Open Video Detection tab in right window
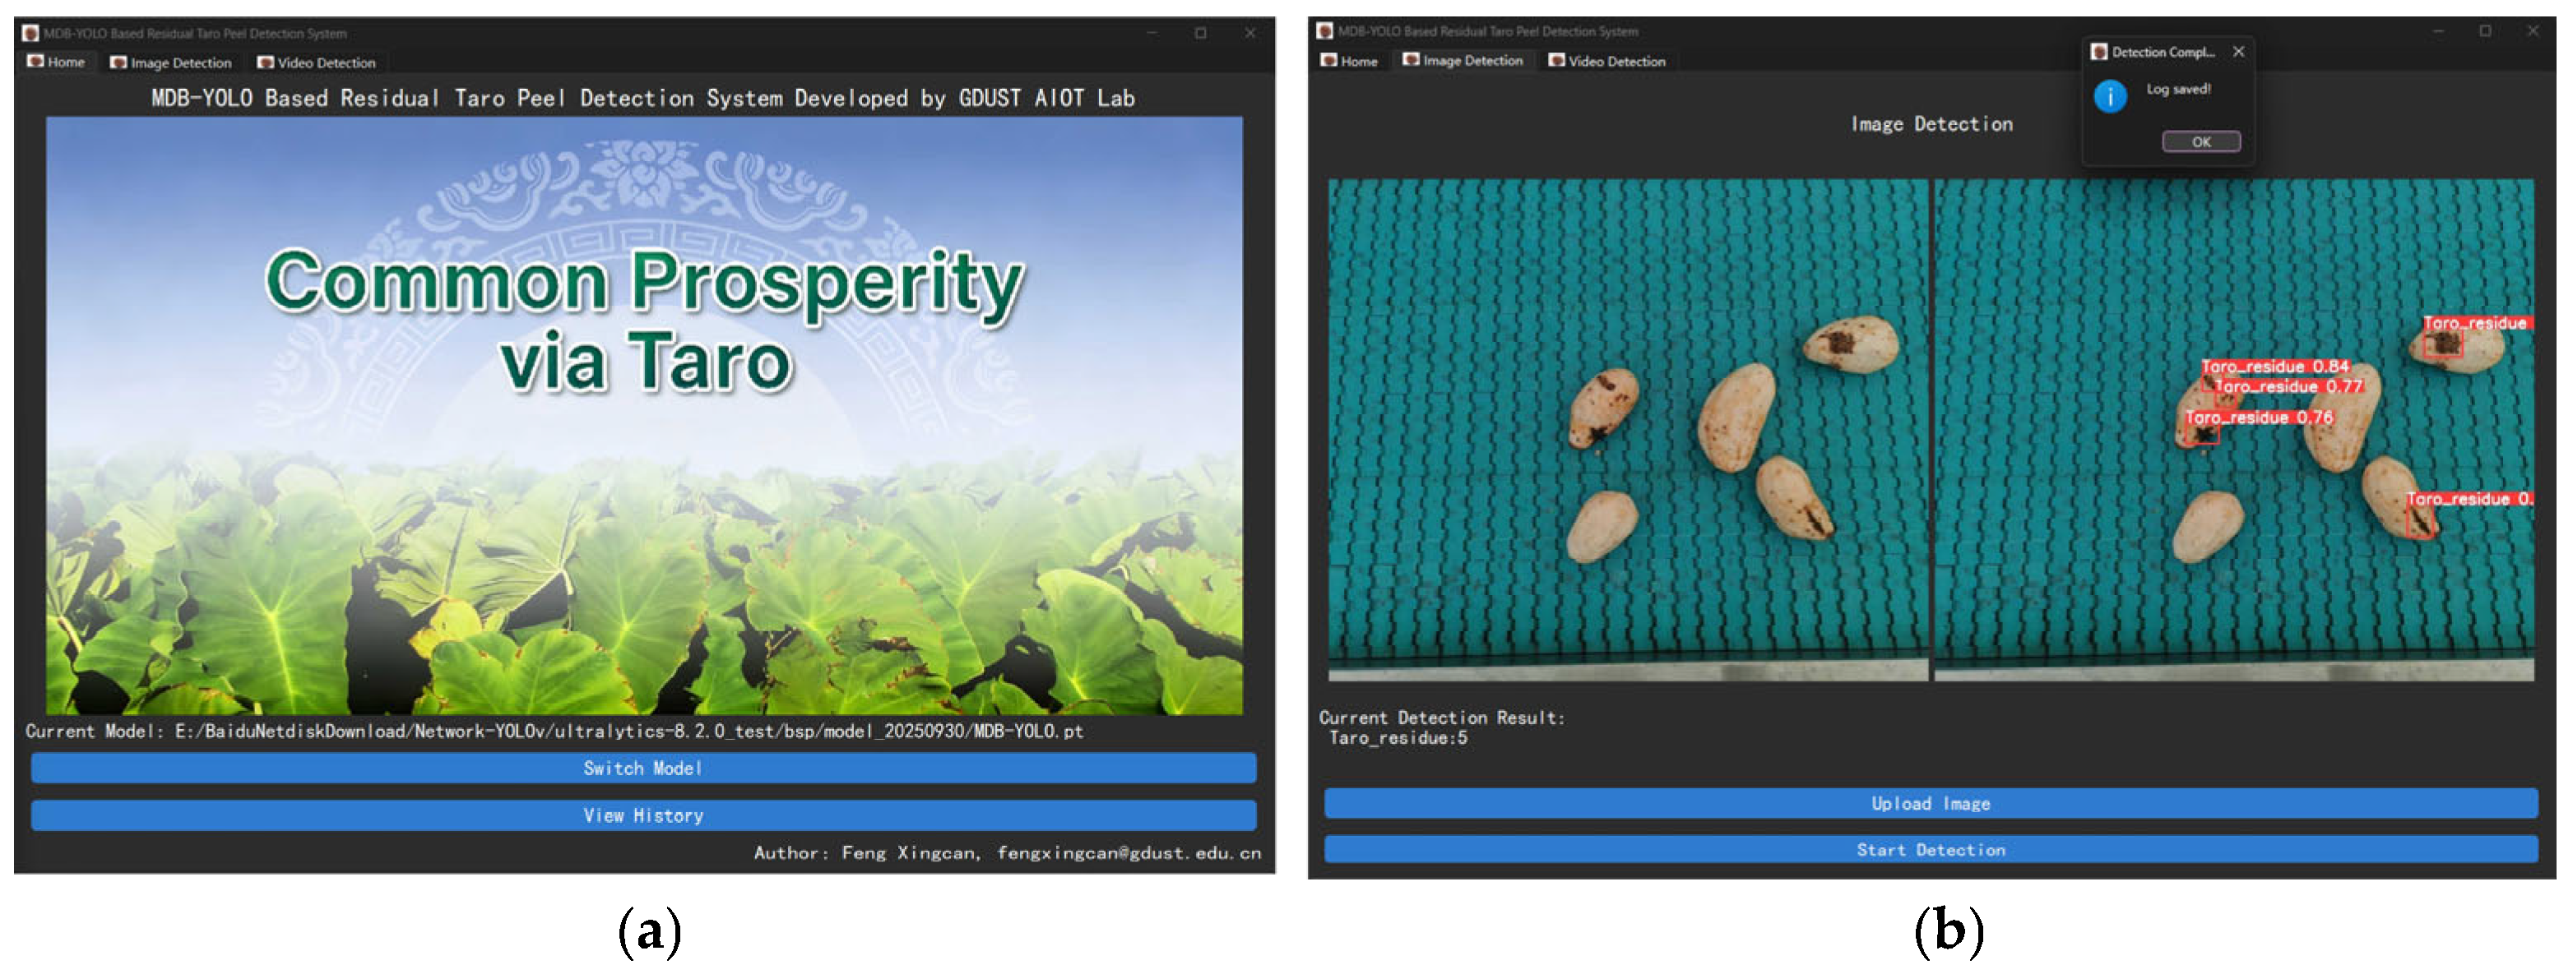 tap(1616, 61)
